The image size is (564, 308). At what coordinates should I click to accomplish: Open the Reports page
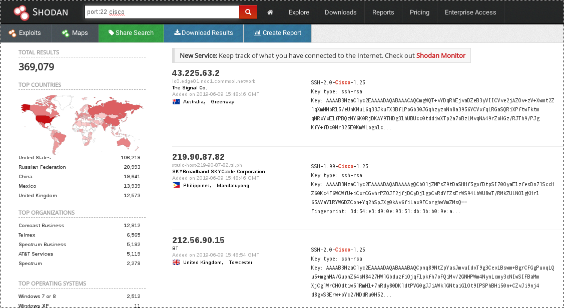point(383,12)
